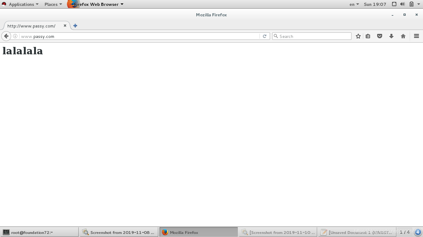423x237 pixels.
Task: Open the Places menu
Action: (53, 4)
